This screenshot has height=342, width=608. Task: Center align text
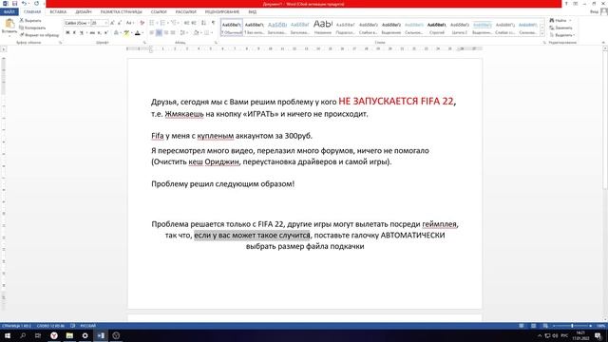click(159, 32)
